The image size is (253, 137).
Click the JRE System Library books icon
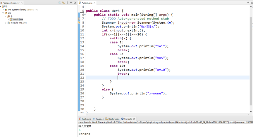(6, 10)
